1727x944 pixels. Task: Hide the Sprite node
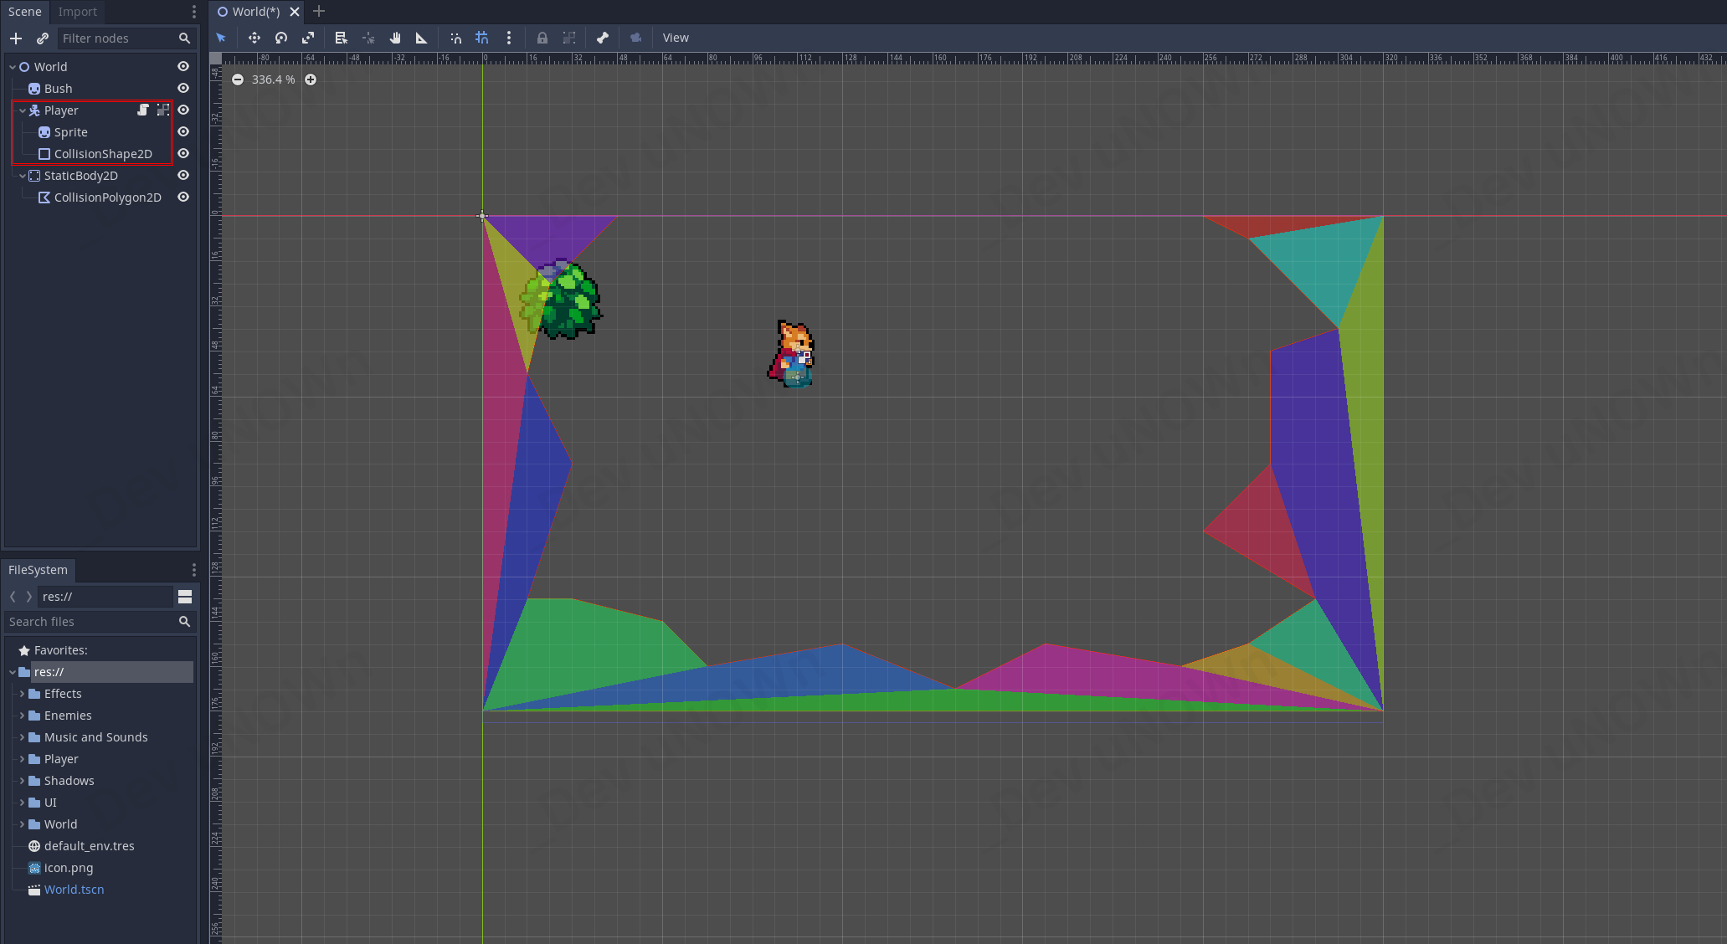coord(183,132)
